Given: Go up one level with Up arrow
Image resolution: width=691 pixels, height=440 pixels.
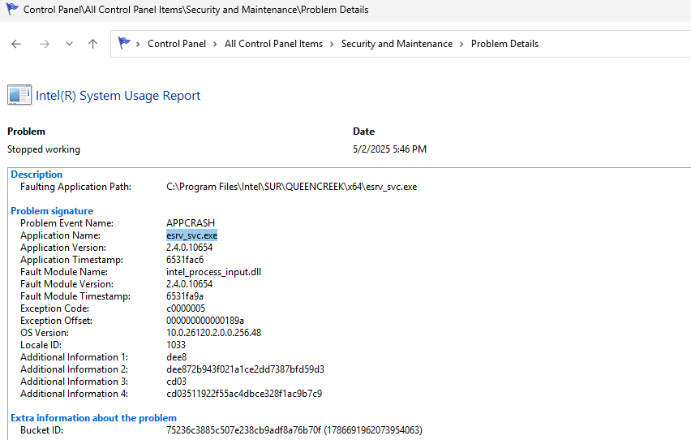Looking at the screenshot, I should (x=92, y=44).
